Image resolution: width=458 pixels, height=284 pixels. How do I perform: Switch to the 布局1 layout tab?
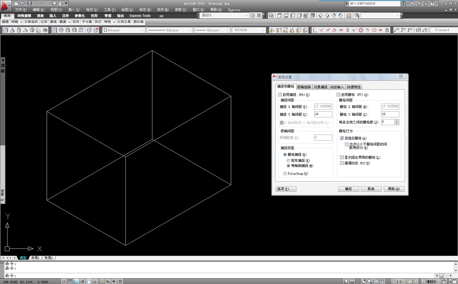point(35,258)
